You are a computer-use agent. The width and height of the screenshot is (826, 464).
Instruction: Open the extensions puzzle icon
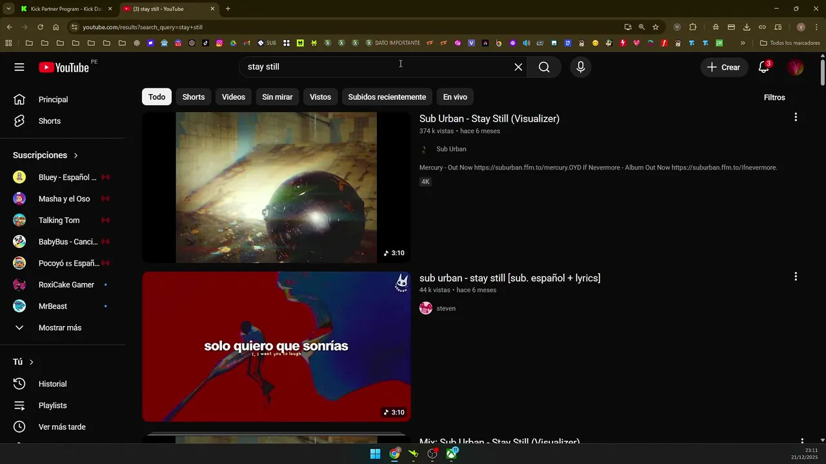point(693,27)
